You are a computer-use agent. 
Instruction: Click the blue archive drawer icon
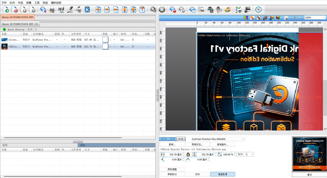pos(87,9)
